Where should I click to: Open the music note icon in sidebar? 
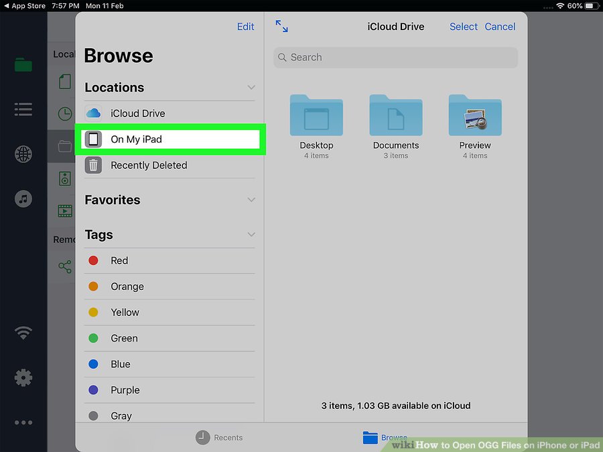(23, 199)
